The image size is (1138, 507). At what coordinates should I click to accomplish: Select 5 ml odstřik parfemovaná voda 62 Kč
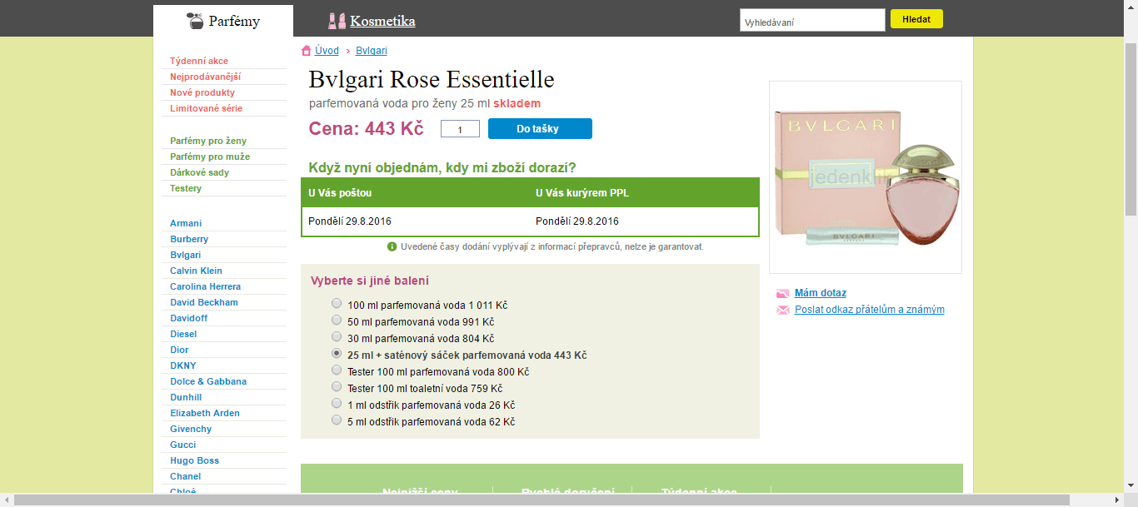click(x=337, y=420)
